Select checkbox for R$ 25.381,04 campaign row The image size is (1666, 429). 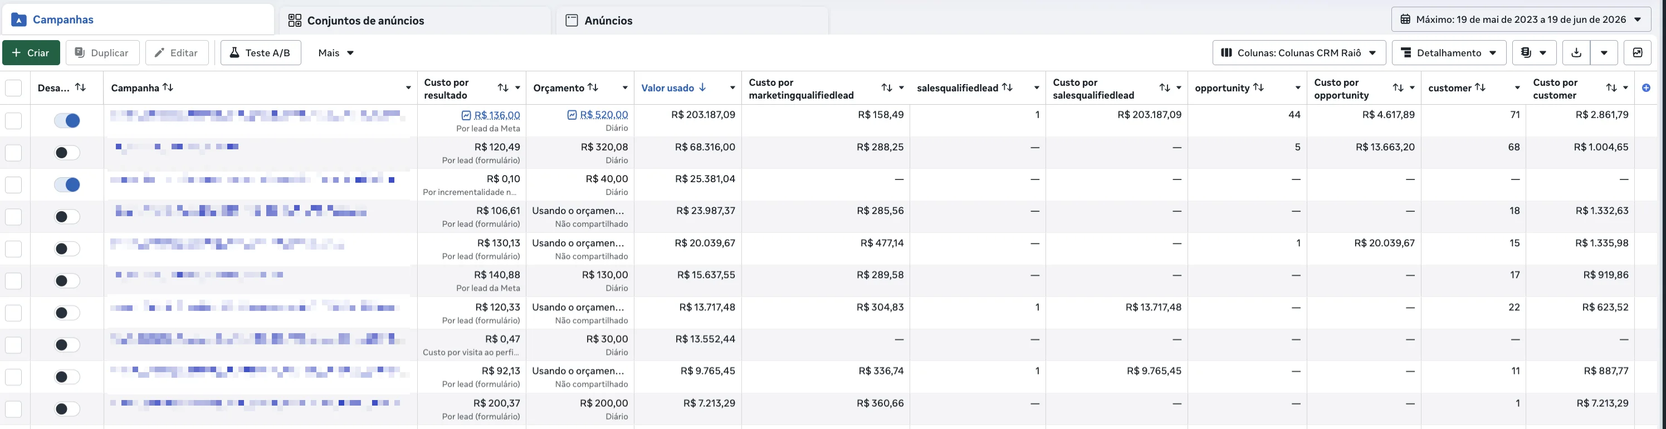point(13,184)
